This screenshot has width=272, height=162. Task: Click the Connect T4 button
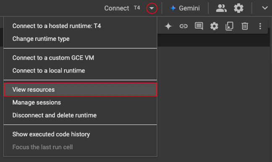(x=122, y=8)
